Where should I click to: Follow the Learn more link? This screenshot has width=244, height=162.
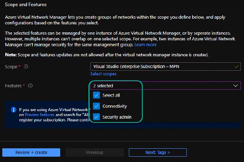click(145, 45)
